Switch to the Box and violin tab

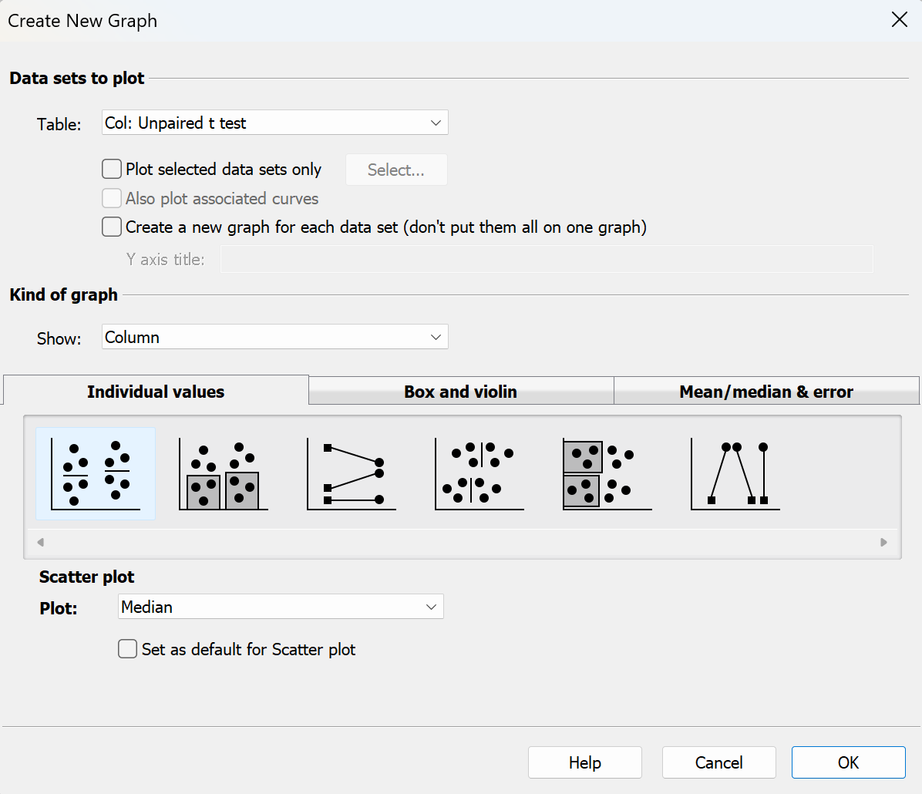[460, 392]
